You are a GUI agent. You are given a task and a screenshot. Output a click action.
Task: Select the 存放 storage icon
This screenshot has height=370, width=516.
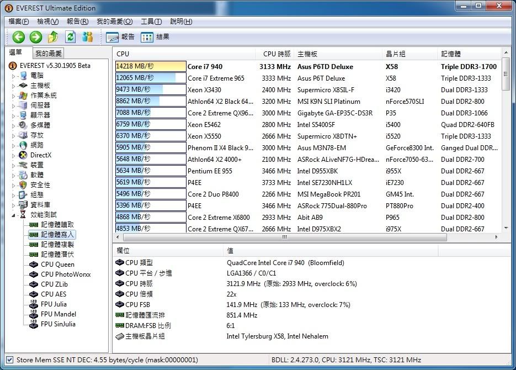coord(23,135)
